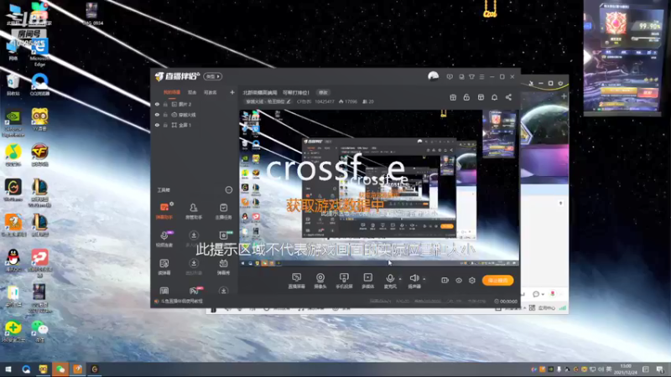Add a screen capture source from bottom toolbar
The width and height of the screenshot is (671, 377).
(x=296, y=281)
